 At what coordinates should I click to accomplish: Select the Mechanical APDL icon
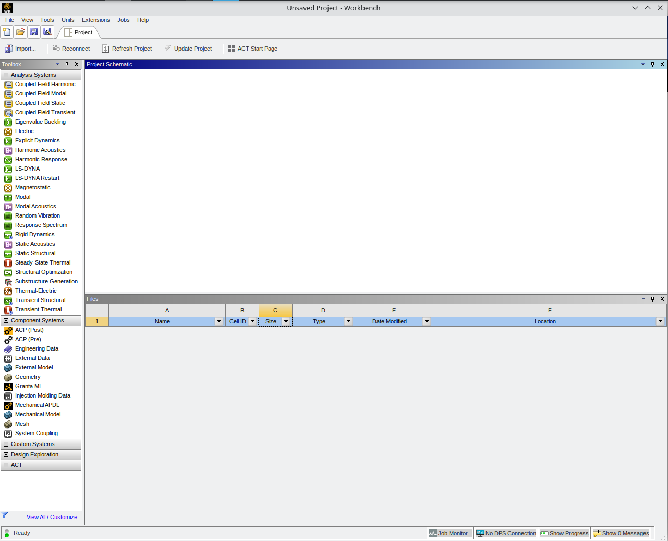point(8,405)
